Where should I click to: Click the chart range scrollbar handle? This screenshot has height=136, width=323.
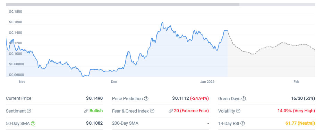pos(122,4)
